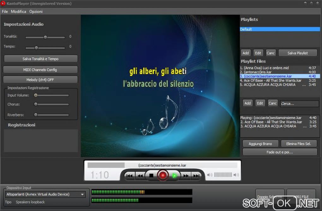Viewport: 322px width, 211px height.
Task: Open MIDI Channels Config
Action: click(40, 70)
